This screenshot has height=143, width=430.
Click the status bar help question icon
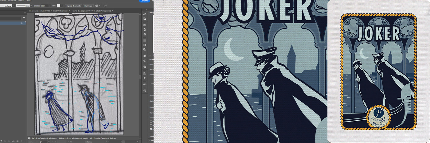pos(29,138)
